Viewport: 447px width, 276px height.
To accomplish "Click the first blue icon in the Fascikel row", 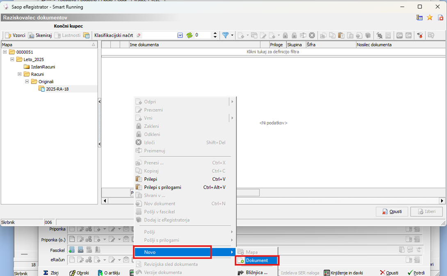I will pos(72,250).
